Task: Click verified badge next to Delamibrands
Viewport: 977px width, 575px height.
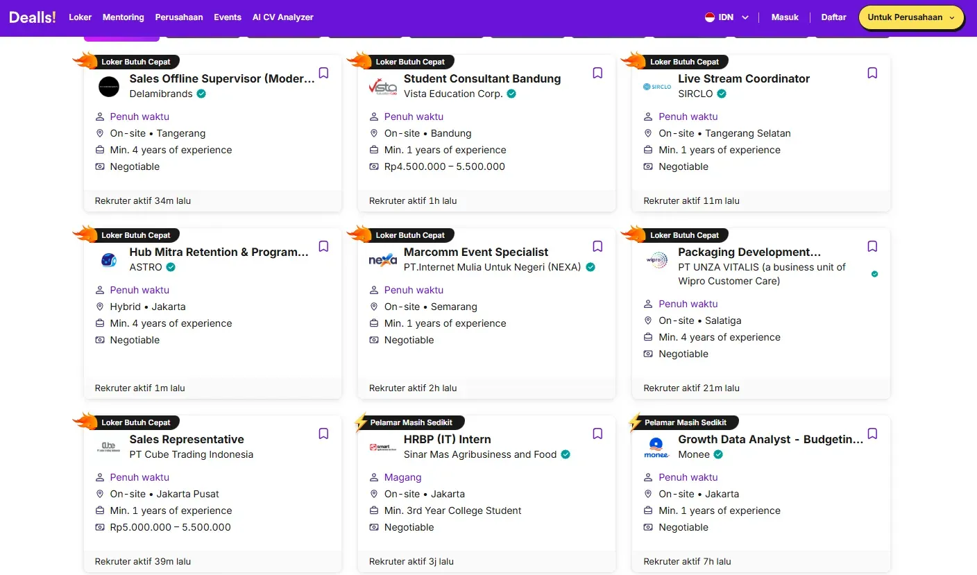Action: pos(201,94)
